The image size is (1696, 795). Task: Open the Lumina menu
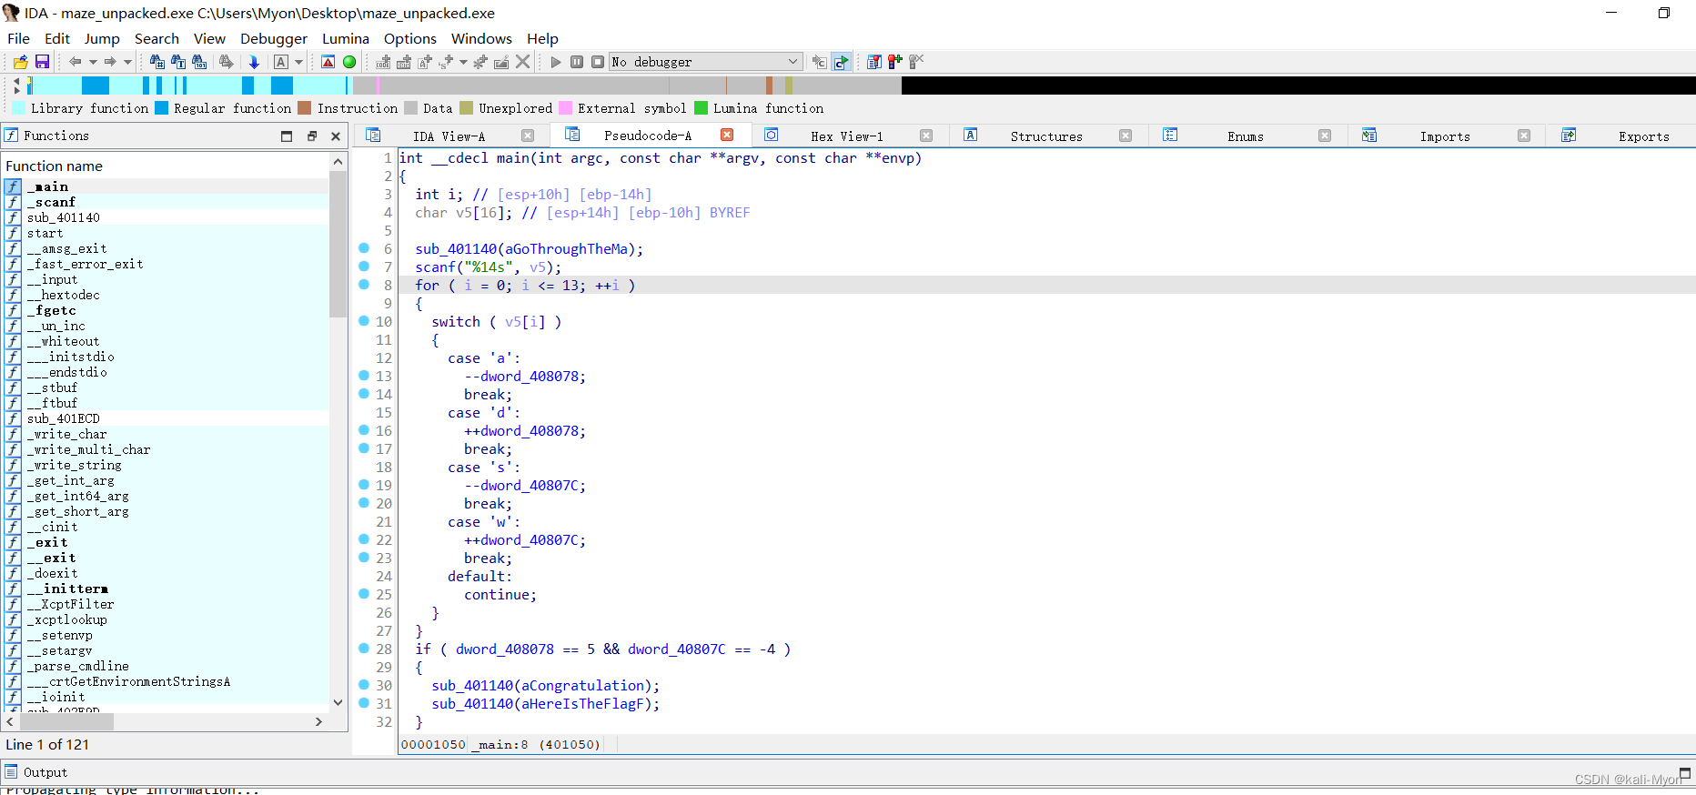coord(346,38)
